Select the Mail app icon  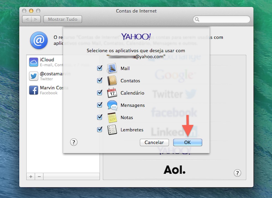112,68
